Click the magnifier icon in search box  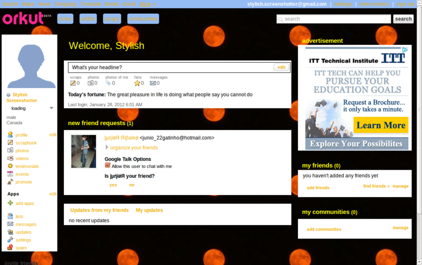(x=281, y=19)
